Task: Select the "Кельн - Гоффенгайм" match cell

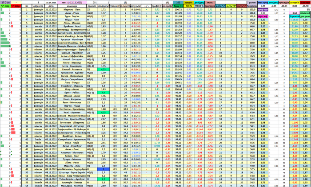Action: click(72, 56)
